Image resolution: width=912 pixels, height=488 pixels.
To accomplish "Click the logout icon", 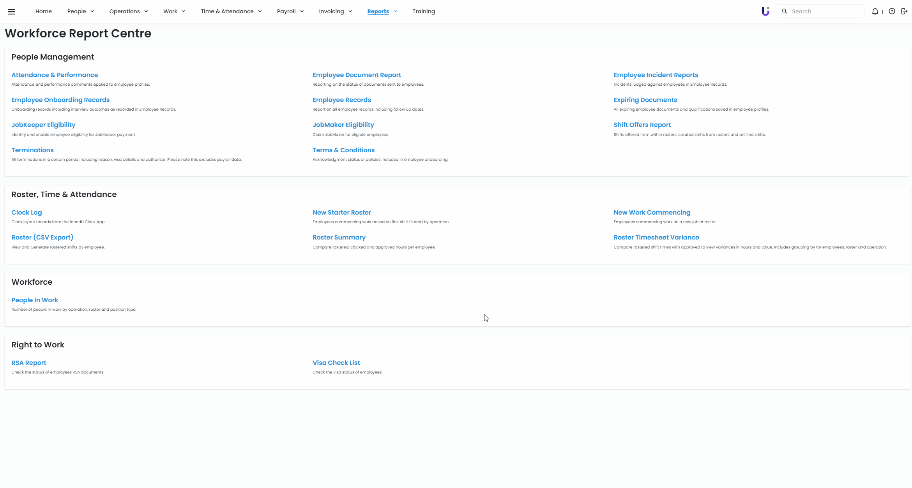I will (x=904, y=11).
